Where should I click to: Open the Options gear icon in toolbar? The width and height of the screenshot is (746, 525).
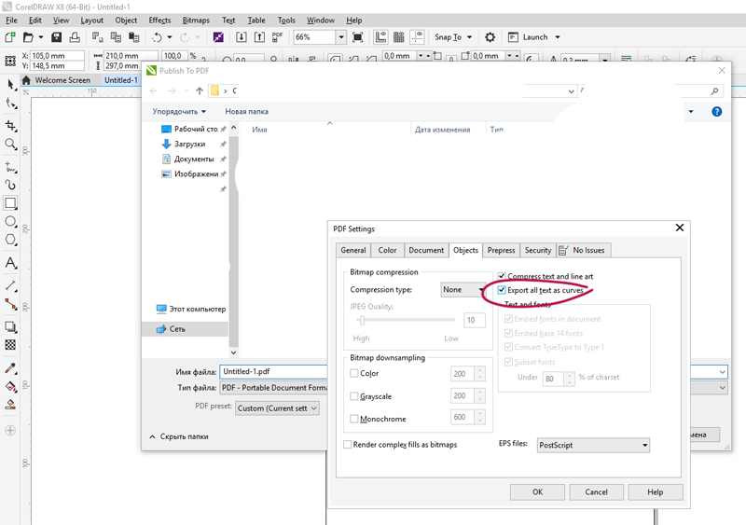coord(490,37)
